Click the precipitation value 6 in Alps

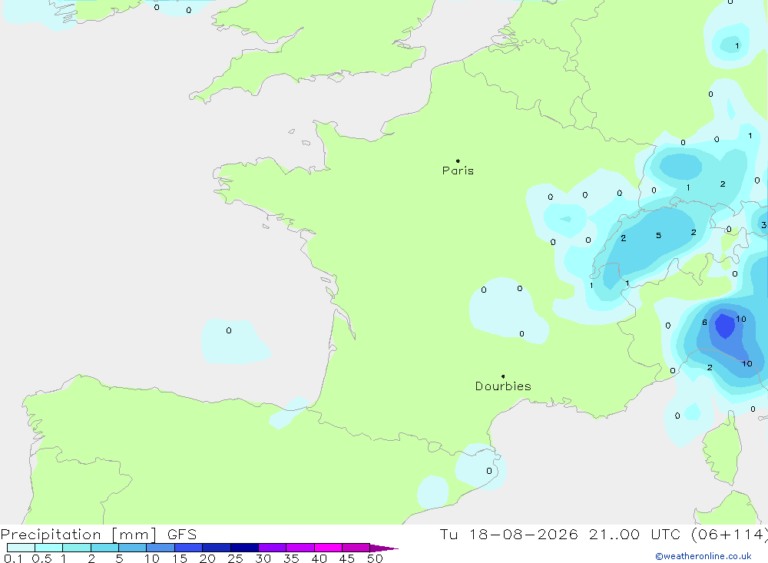pyautogui.click(x=704, y=322)
